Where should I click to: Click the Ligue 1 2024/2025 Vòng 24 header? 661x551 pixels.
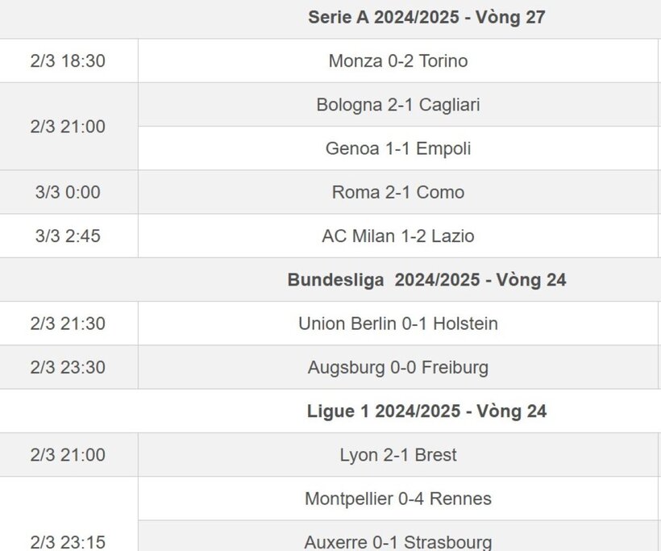(426, 411)
